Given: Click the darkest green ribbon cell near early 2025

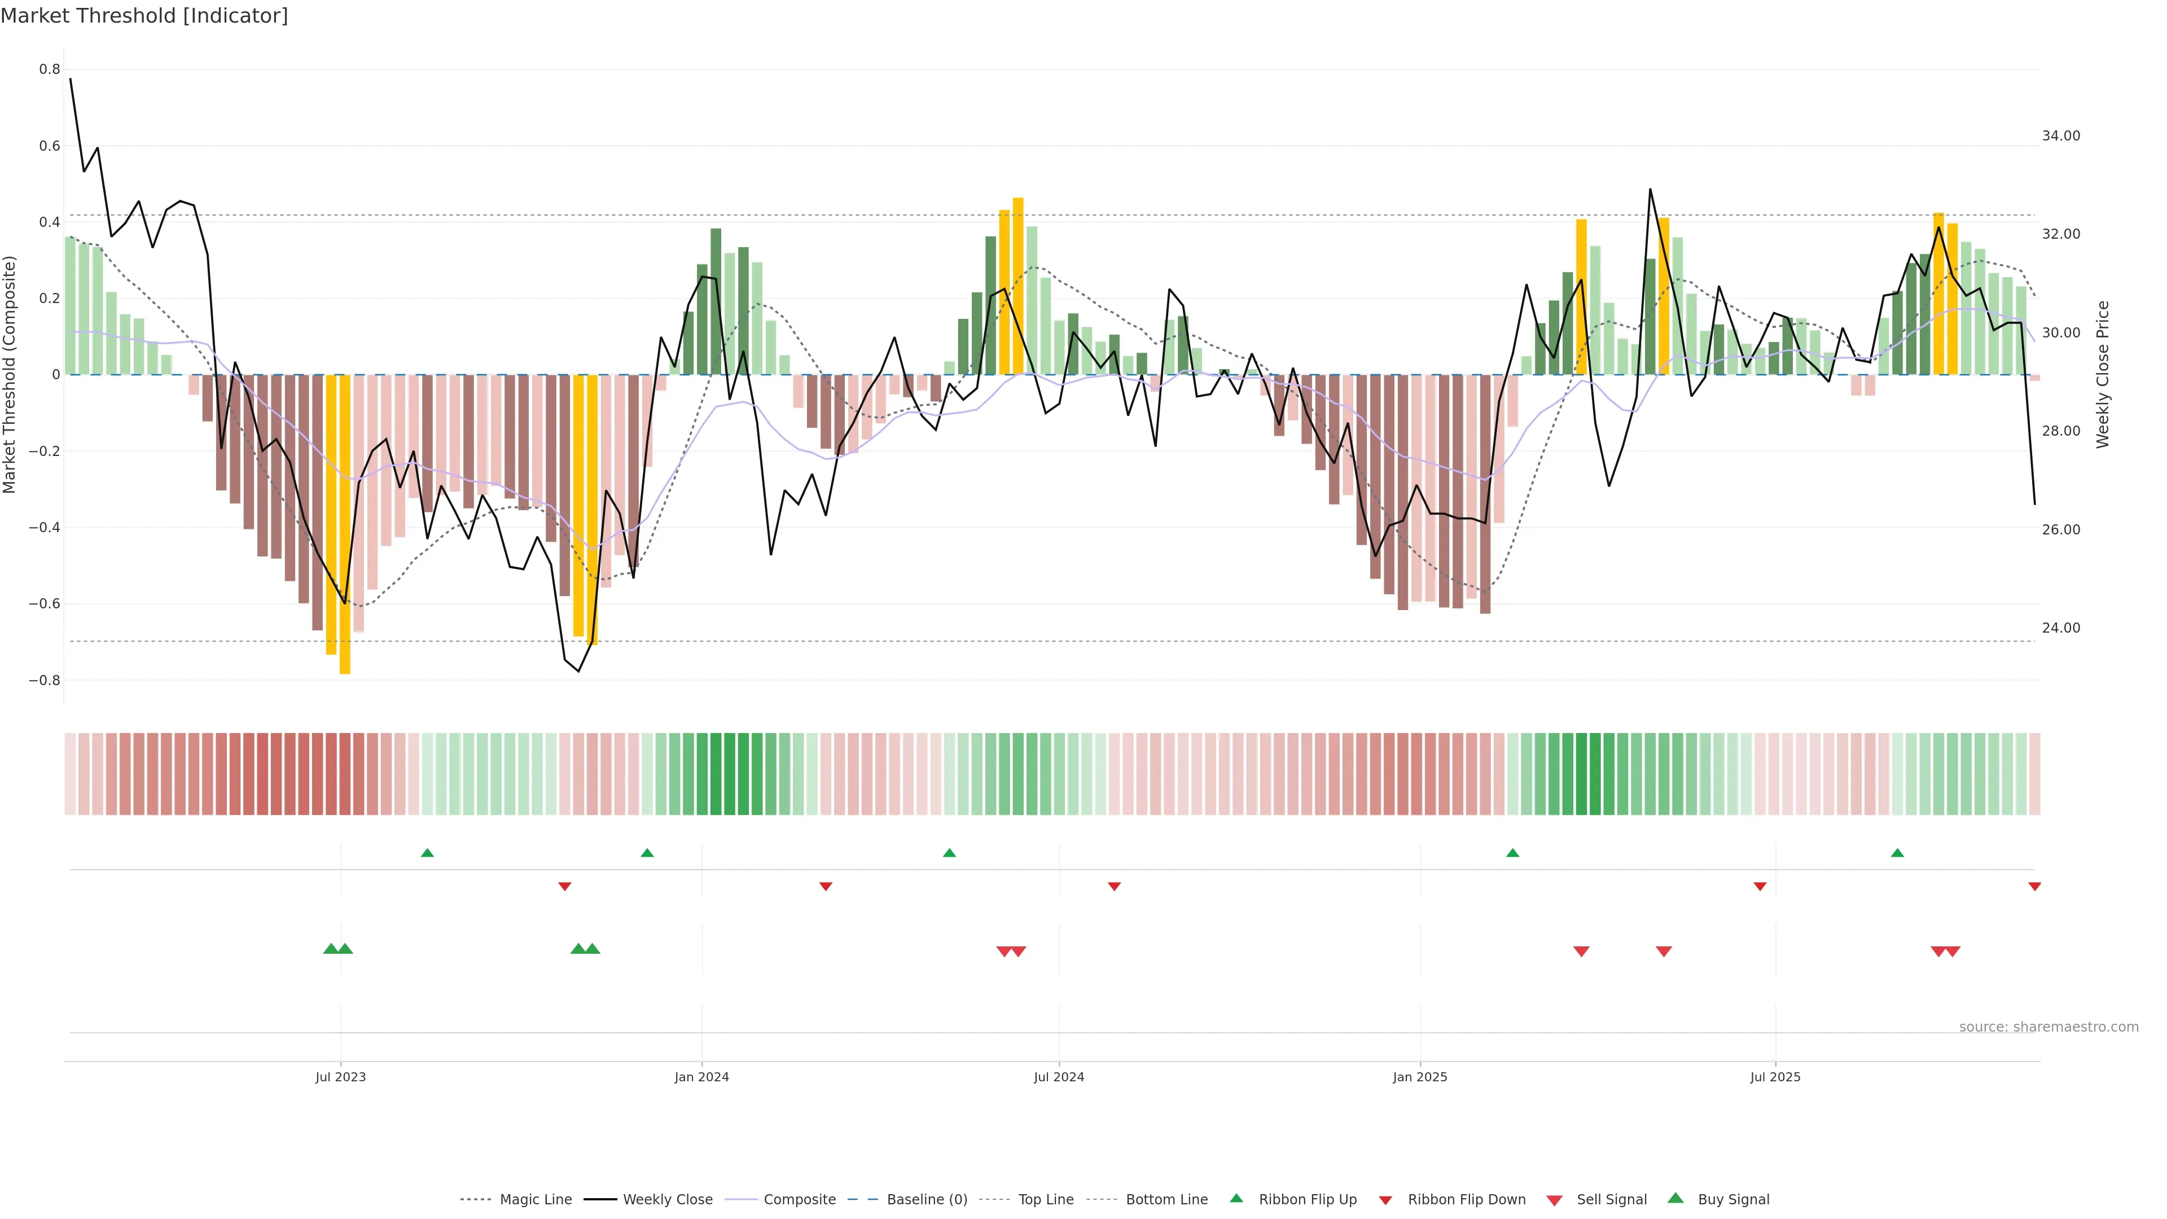Looking at the screenshot, I should click(x=1581, y=774).
